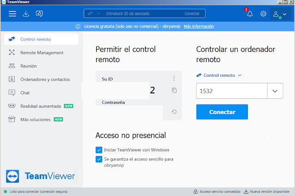The width and height of the screenshot is (295, 196).
Task: Click Acceso sencillo concedido status
Action: click(220, 192)
